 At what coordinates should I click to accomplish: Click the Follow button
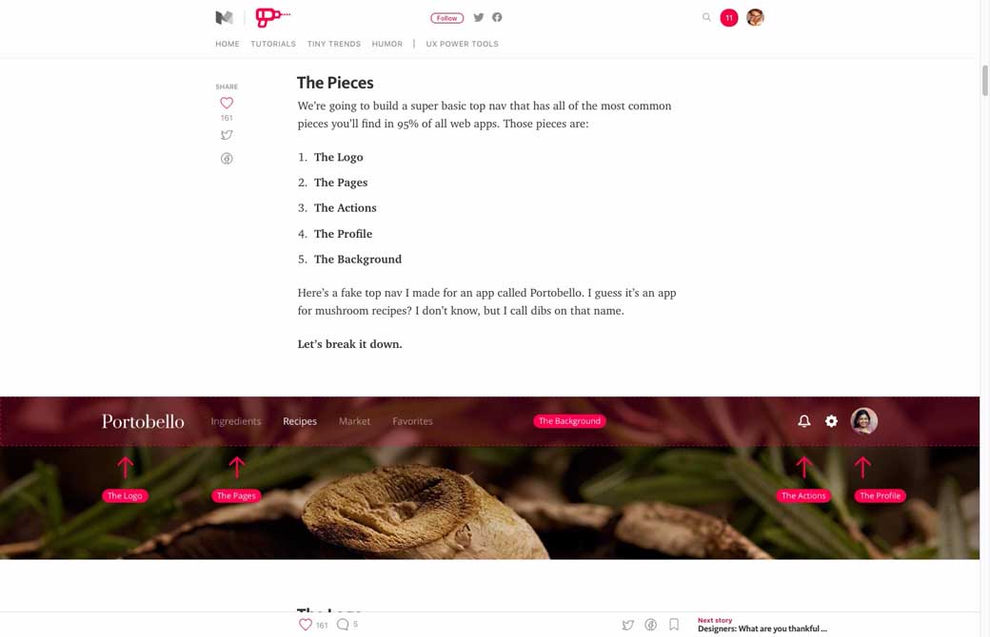click(x=447, y=18)
